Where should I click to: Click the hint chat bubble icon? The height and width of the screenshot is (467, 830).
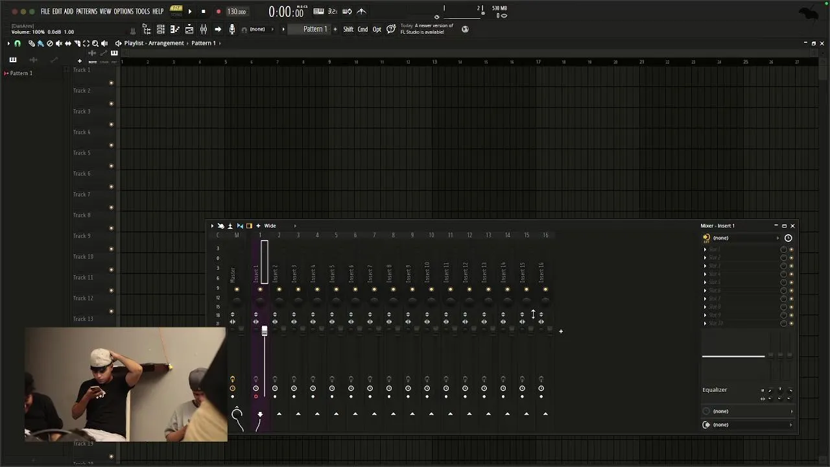pyautogui.click(x=391, y=29)
